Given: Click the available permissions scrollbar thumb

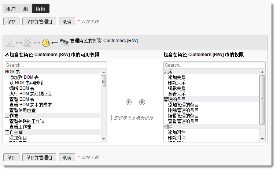Looking at the screenshot, I should pos(104,81).
